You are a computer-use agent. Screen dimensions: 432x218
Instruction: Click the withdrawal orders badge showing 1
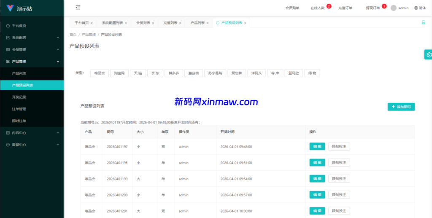(384, 6)
